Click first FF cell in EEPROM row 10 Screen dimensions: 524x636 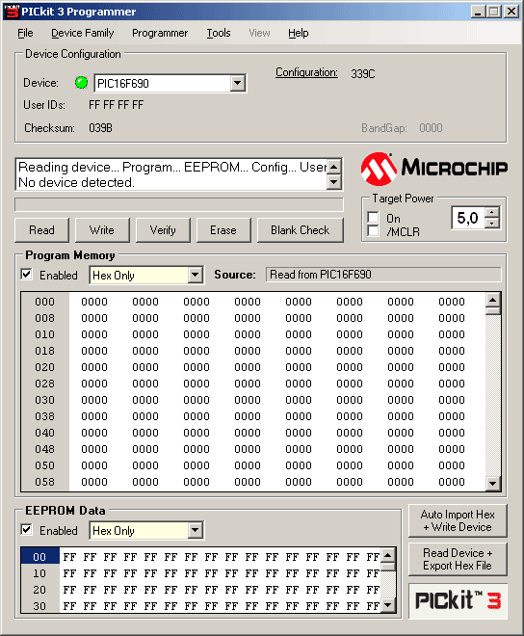pos(69,573)
